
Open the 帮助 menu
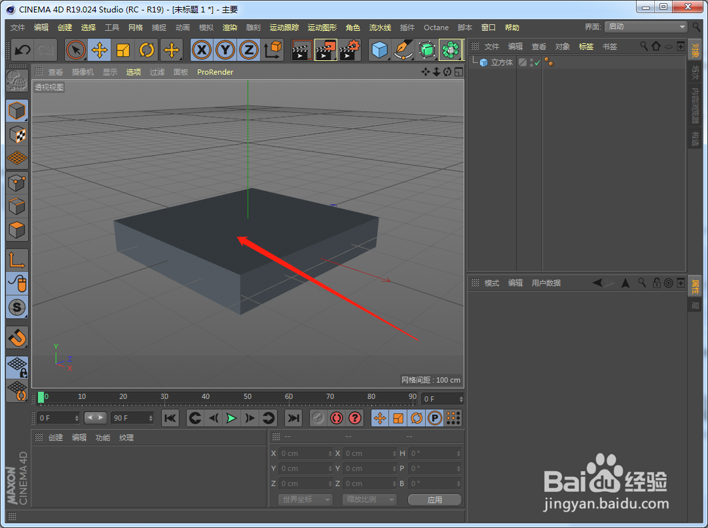coord(512,28)
